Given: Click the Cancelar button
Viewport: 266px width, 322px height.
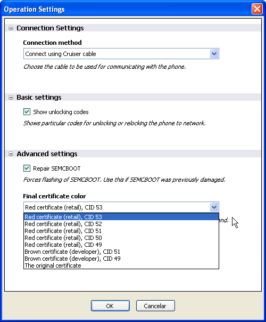Looking at the screenshot, I should coord(155,306).
